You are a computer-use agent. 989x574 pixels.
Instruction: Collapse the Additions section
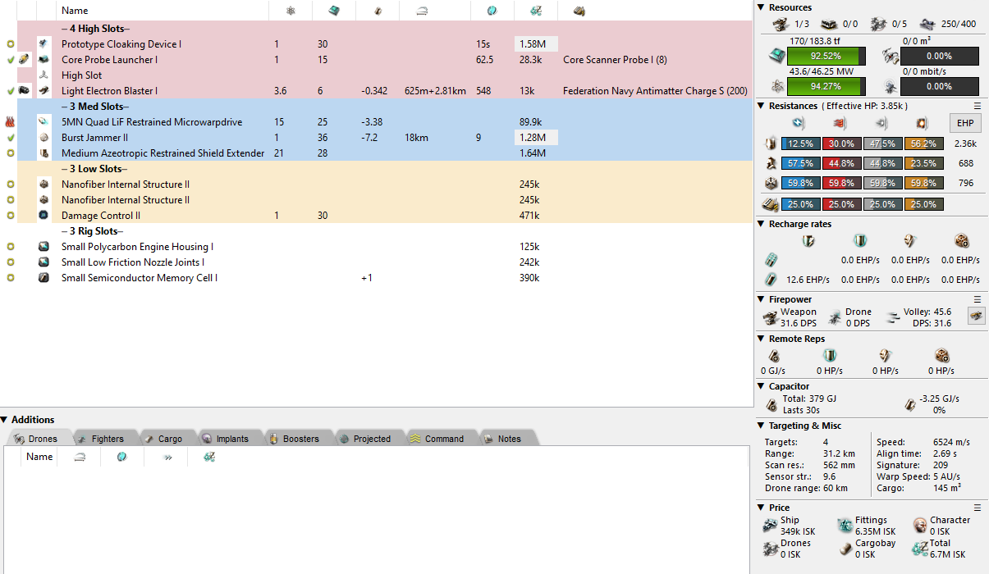click(5, 420)
